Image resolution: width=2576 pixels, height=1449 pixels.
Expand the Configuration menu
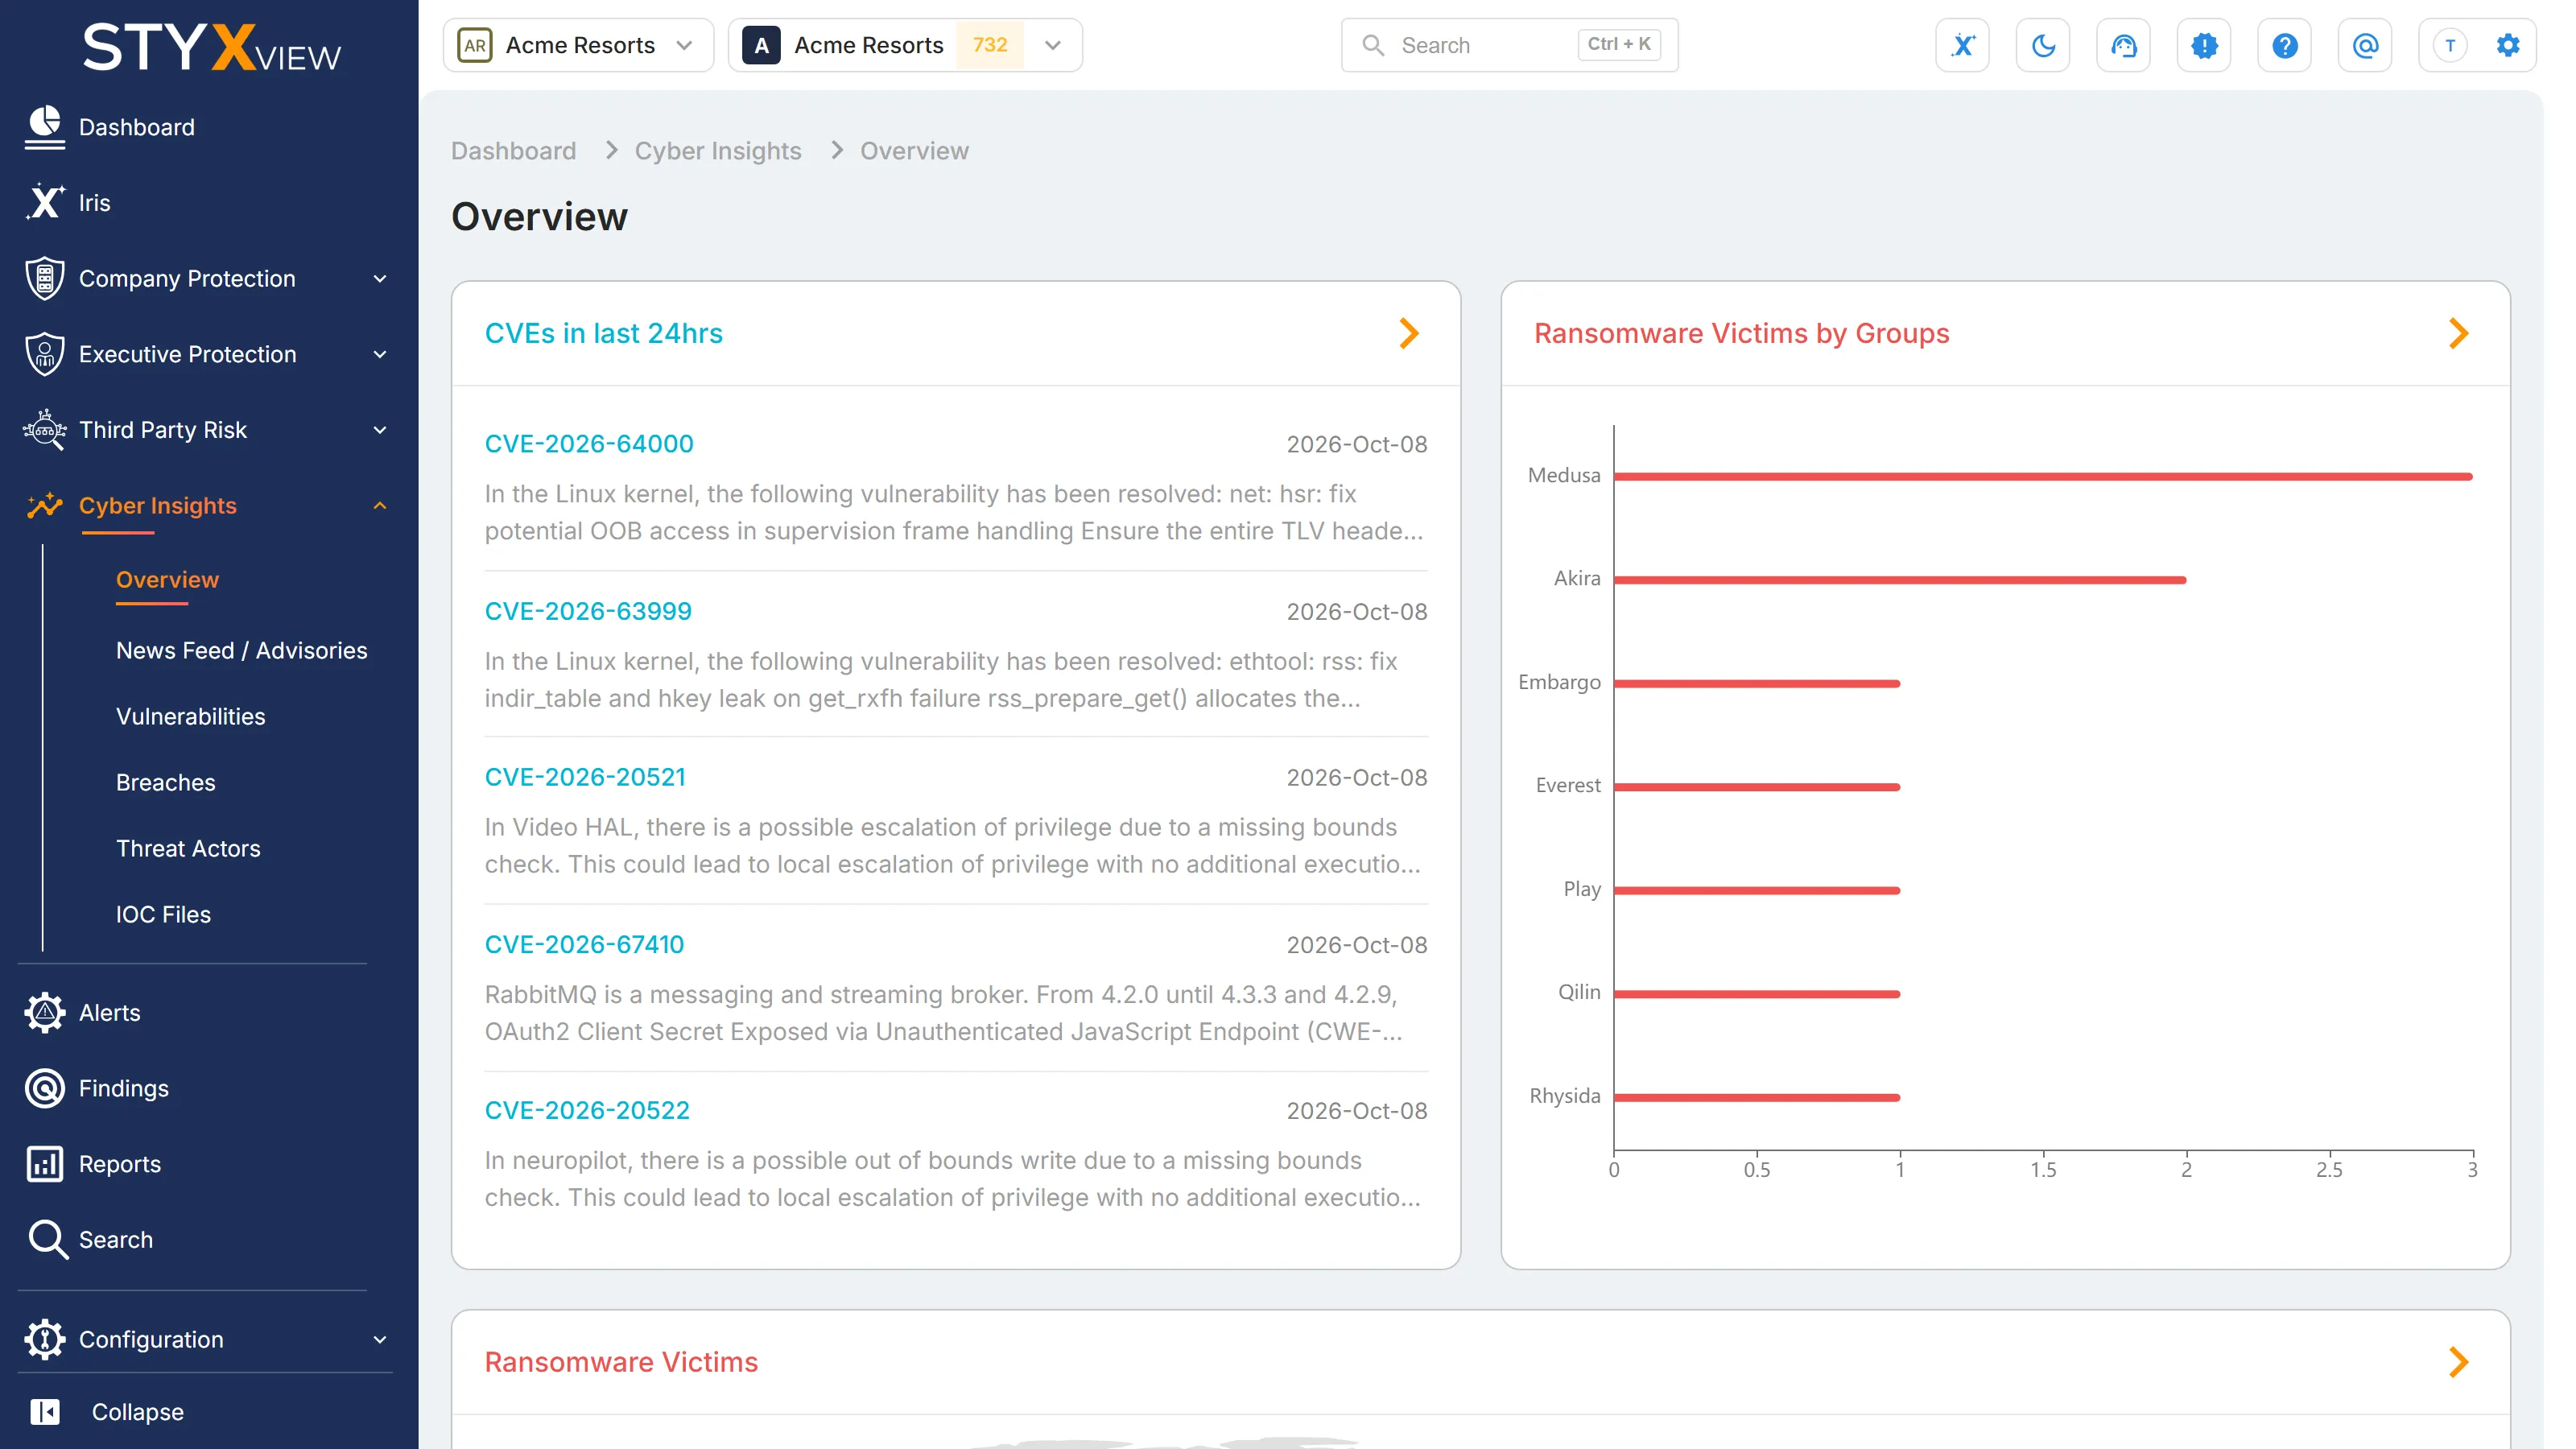(x=208, y=1339)
